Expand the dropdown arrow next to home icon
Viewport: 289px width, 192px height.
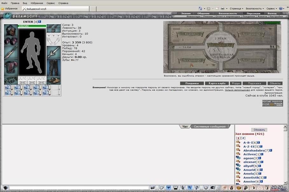coord(204,9)
